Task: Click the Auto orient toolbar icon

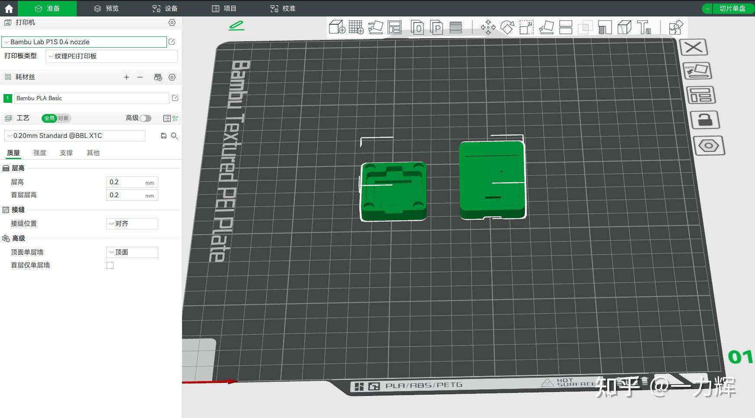Action: (375, 27)
